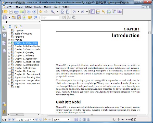153x123 pixels.
Task: Click the page number field in status bar
Action: [24, 120]
